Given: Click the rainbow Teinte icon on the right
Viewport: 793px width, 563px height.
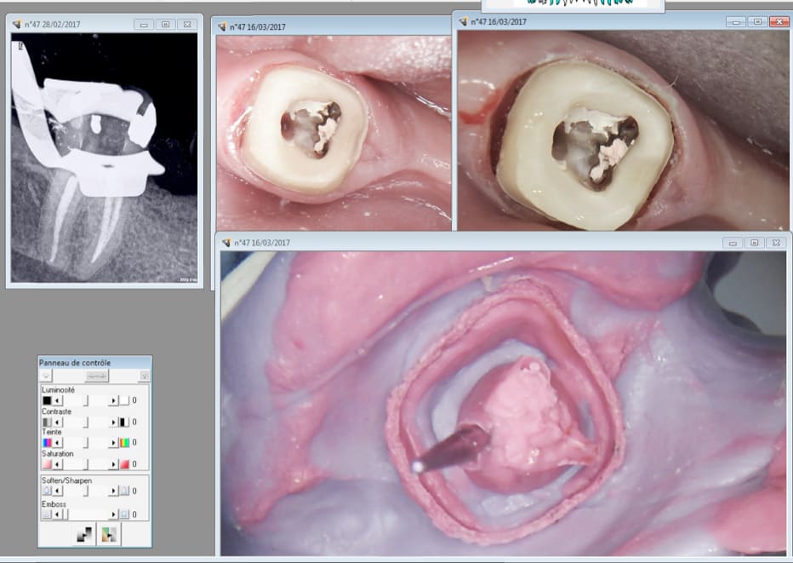Looking at the screenshot, I should pos(124,443).
